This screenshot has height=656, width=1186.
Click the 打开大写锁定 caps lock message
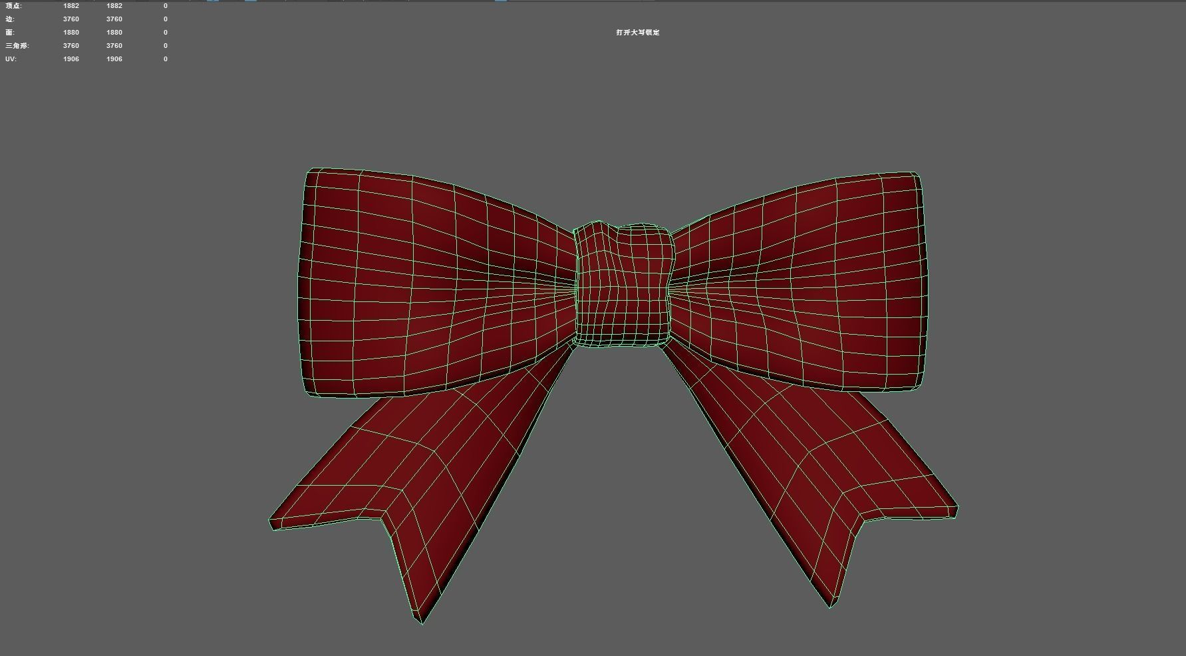click(637, 33)
